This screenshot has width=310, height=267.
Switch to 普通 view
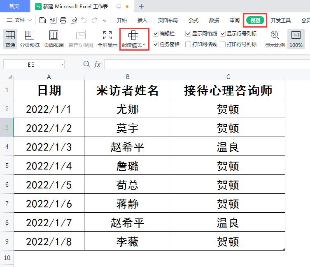coord(10,39)
